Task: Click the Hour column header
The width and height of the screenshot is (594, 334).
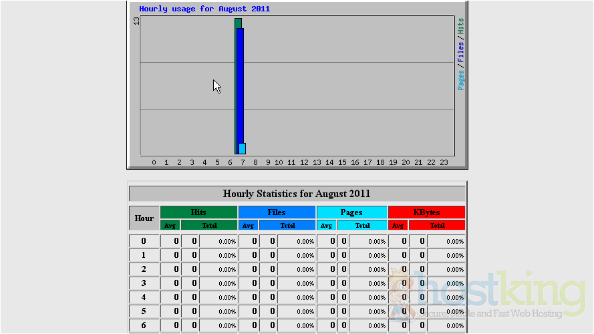Action: [x=144, y=218]
